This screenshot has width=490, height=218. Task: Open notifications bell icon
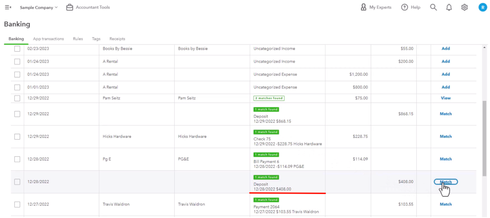(x=449, y=7)
